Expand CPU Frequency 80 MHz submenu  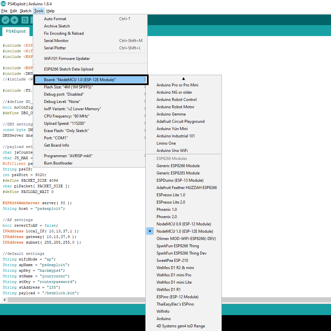click(x=90, y=116)
